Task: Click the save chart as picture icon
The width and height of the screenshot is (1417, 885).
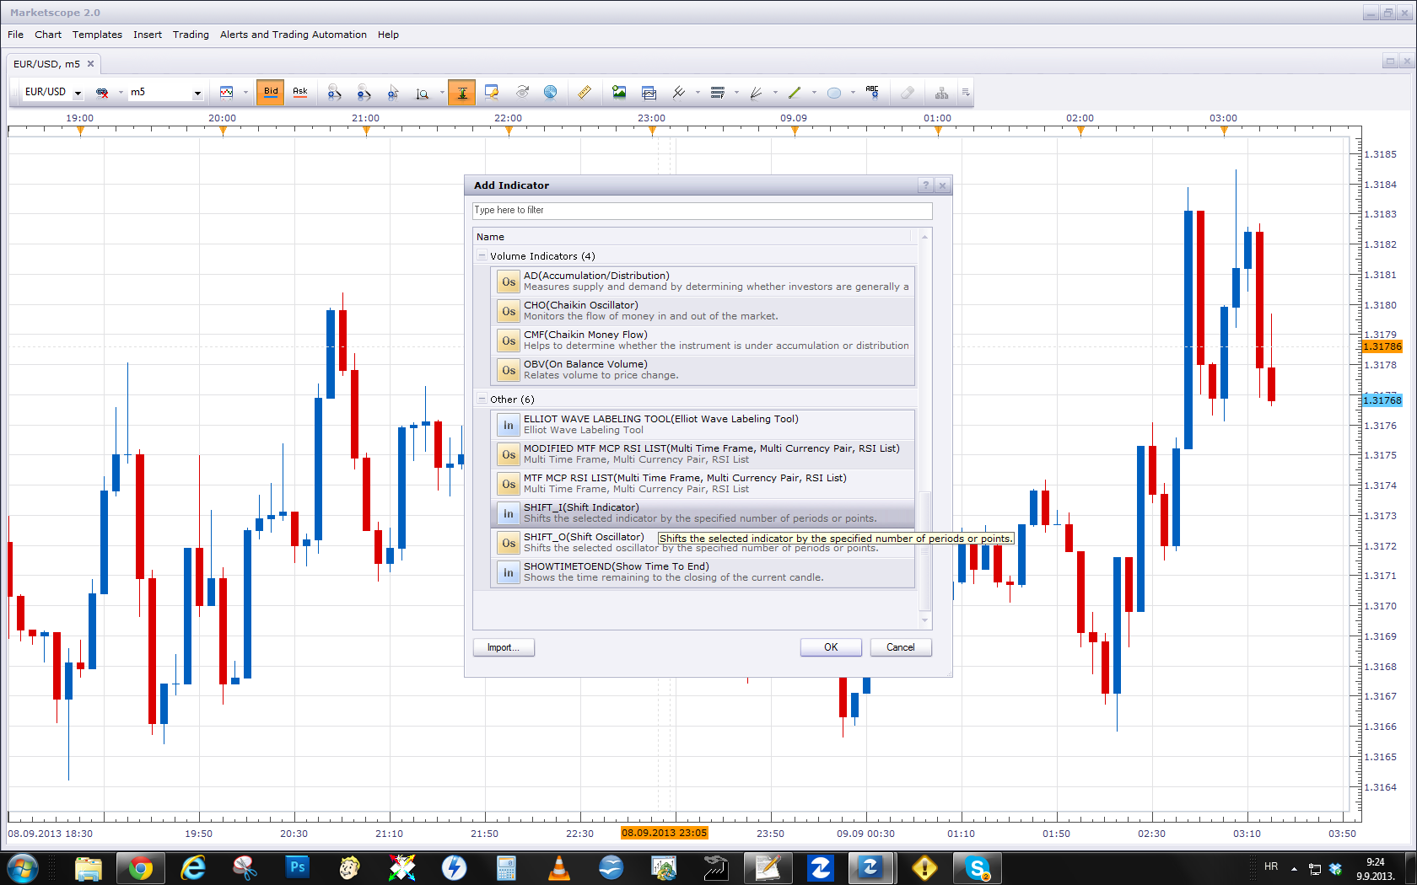Action: [x=619, y=92]
